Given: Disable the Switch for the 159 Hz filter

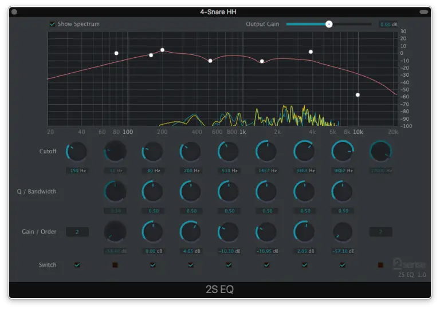Looking at the screenshot, I should point(77,265).
